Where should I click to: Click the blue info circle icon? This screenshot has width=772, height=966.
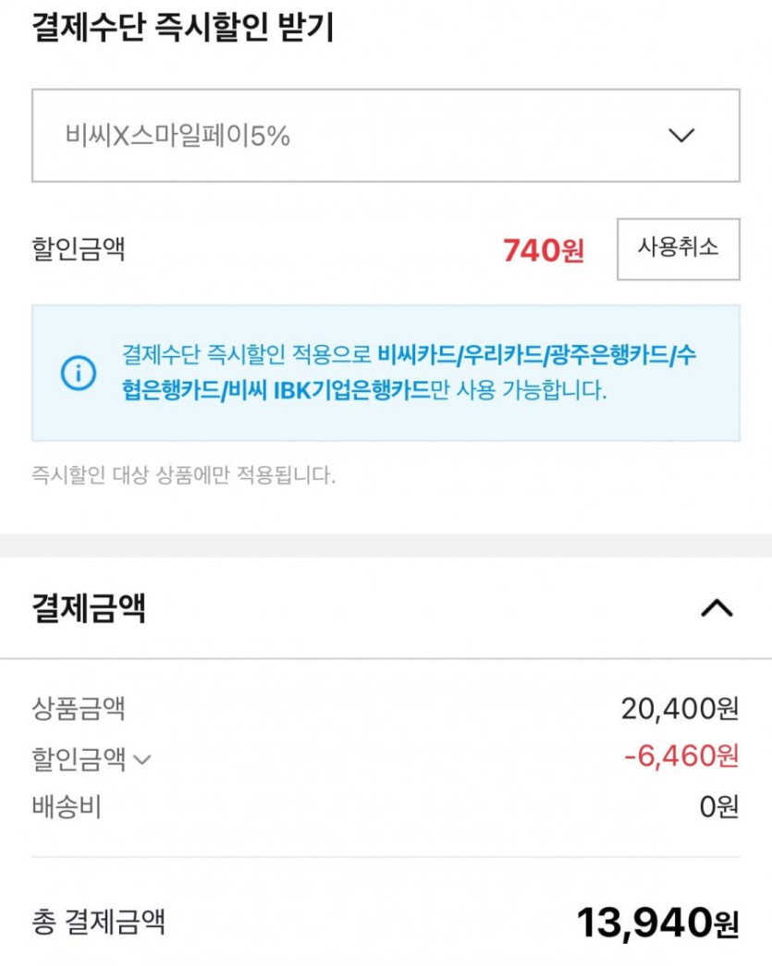point(79,373)
